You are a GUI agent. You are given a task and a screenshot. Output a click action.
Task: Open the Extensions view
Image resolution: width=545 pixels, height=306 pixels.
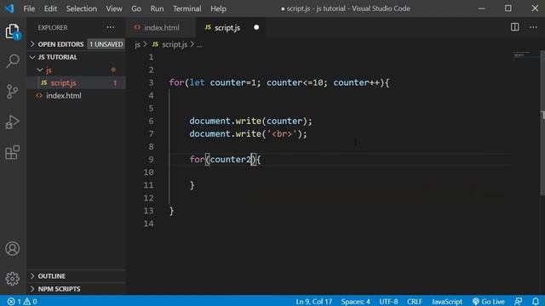[13, 153]
